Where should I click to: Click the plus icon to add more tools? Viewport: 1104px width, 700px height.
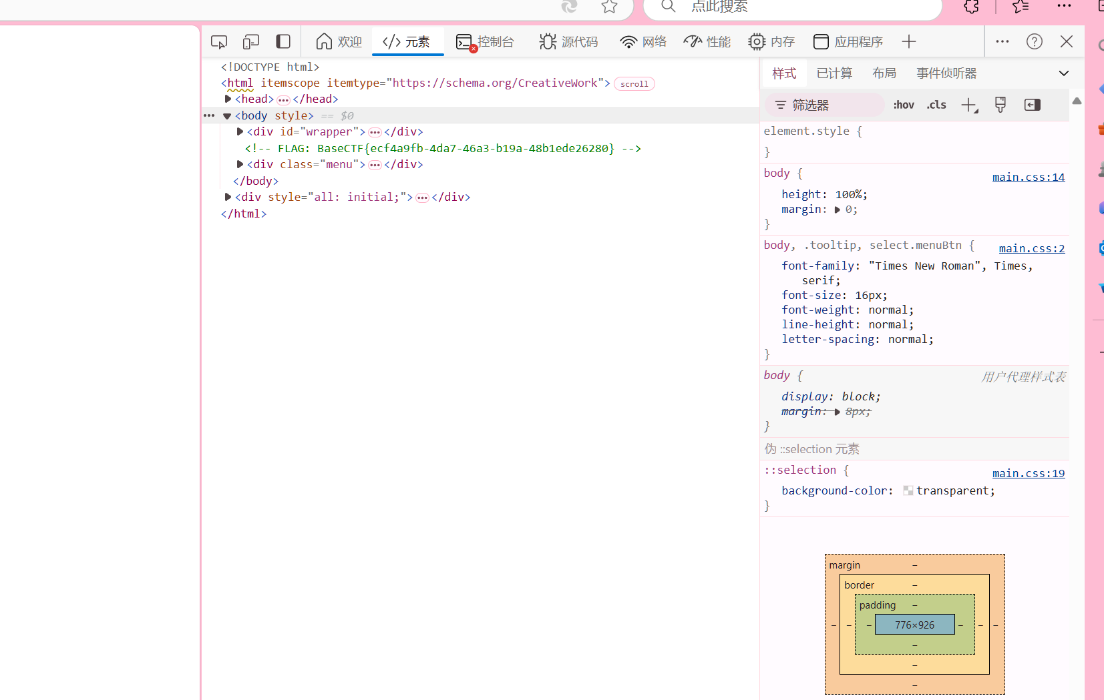point(908,41)
